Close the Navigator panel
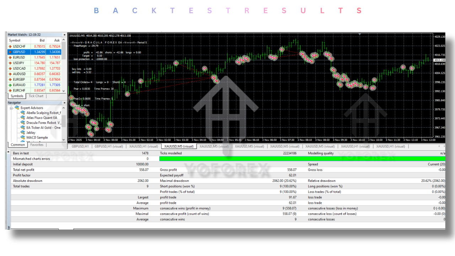 coord(64,103)
